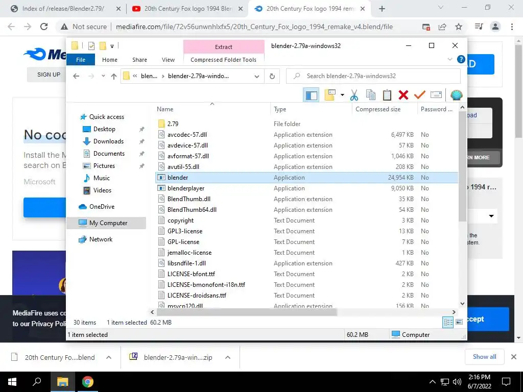Expand the ribbon with the chevron
The image size is (523, 392).
tap(450, 59)
